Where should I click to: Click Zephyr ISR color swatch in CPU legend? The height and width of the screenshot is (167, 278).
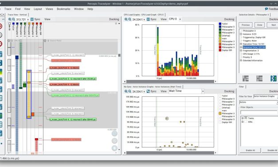coord(220,50)
